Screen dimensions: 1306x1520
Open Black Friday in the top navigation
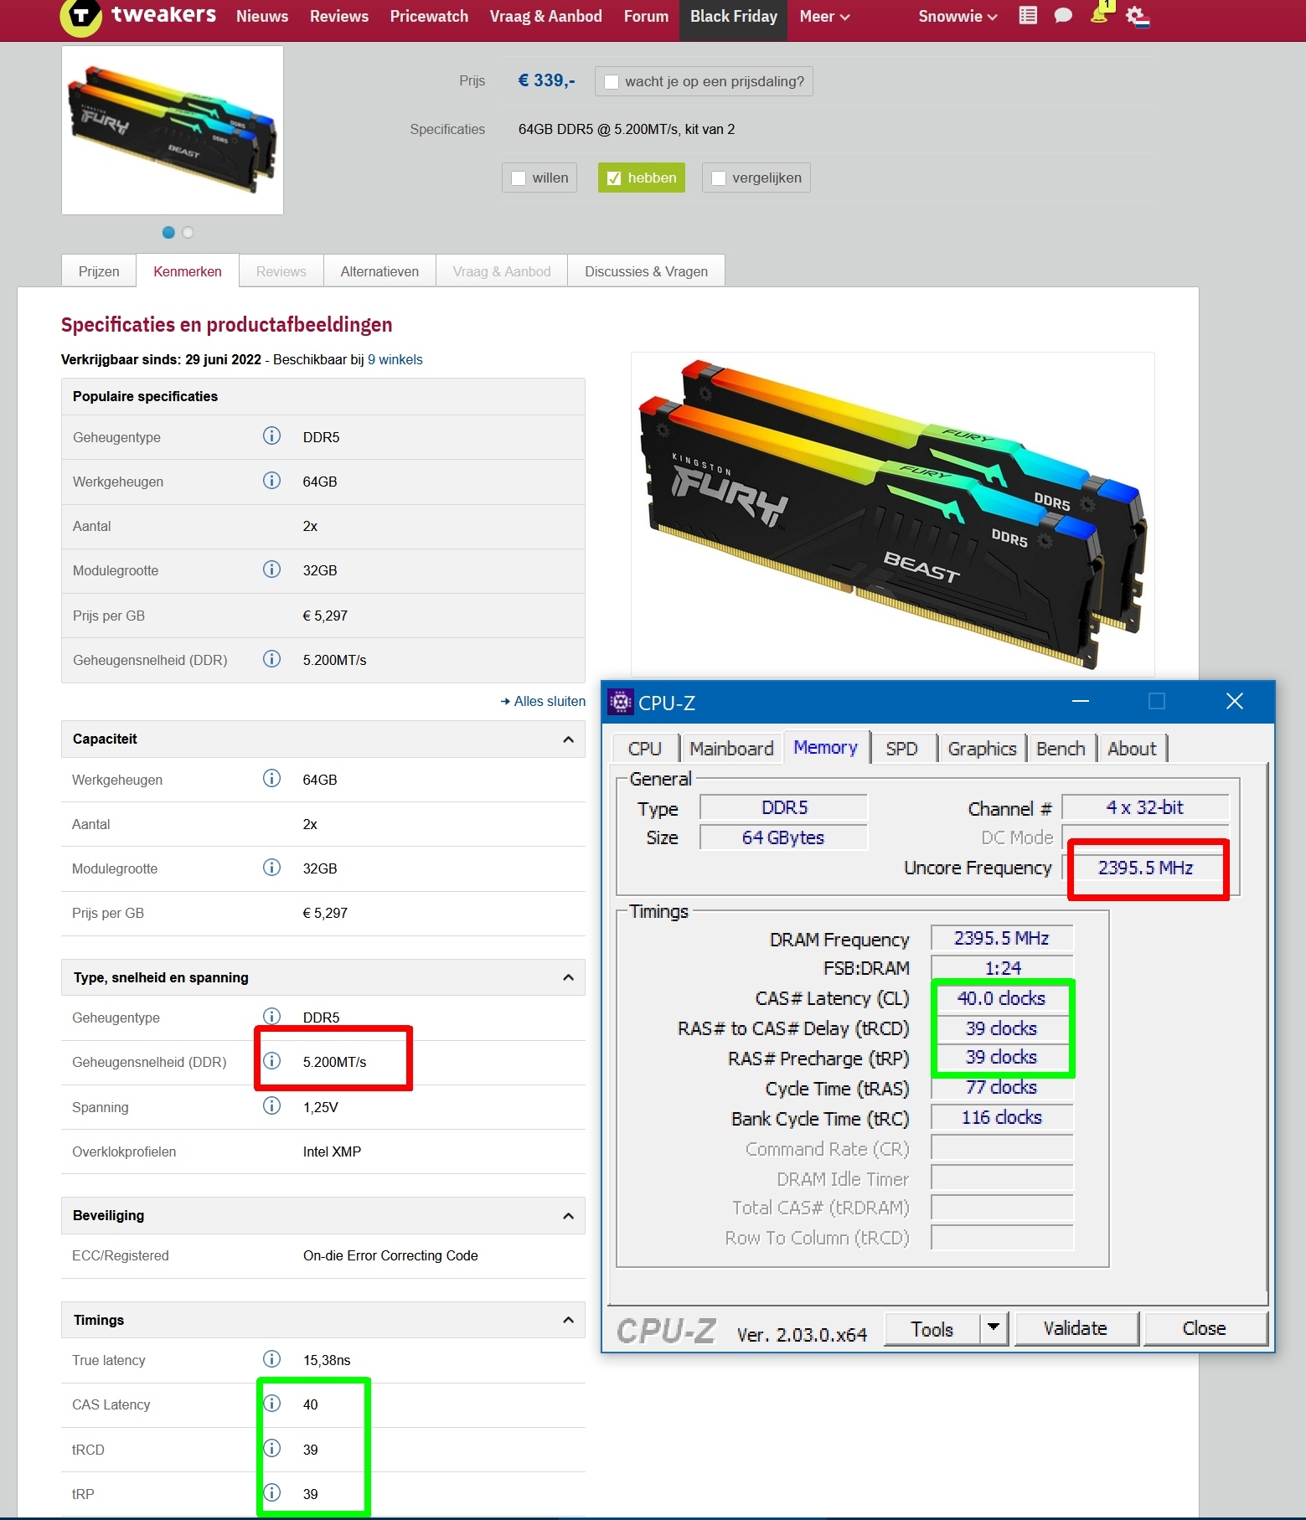click(734, 18)
